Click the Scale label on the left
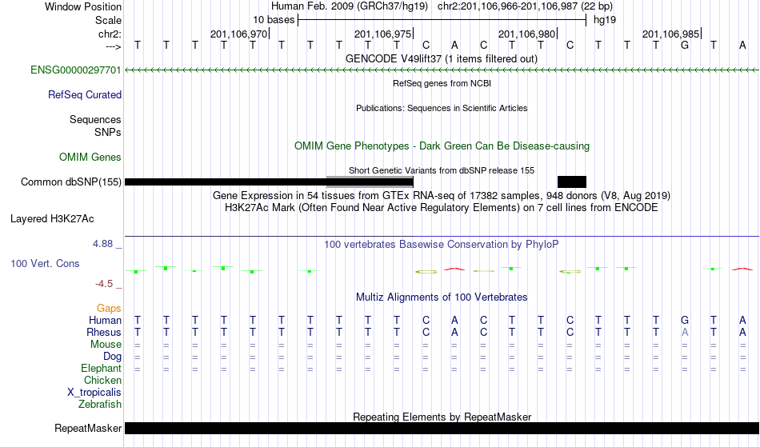 (x=108, y=20)
